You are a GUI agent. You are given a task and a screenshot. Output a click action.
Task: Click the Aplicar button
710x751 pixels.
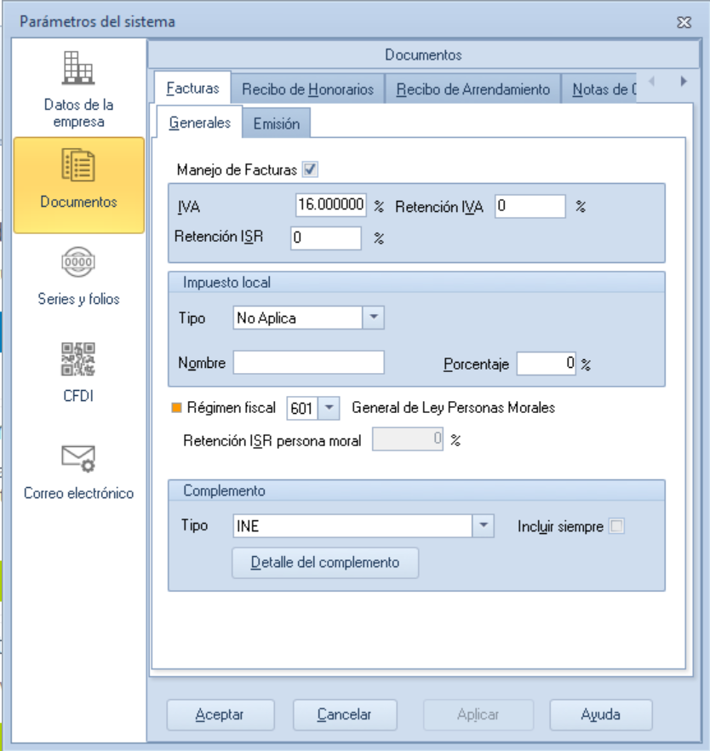click(x=478, y=714)
